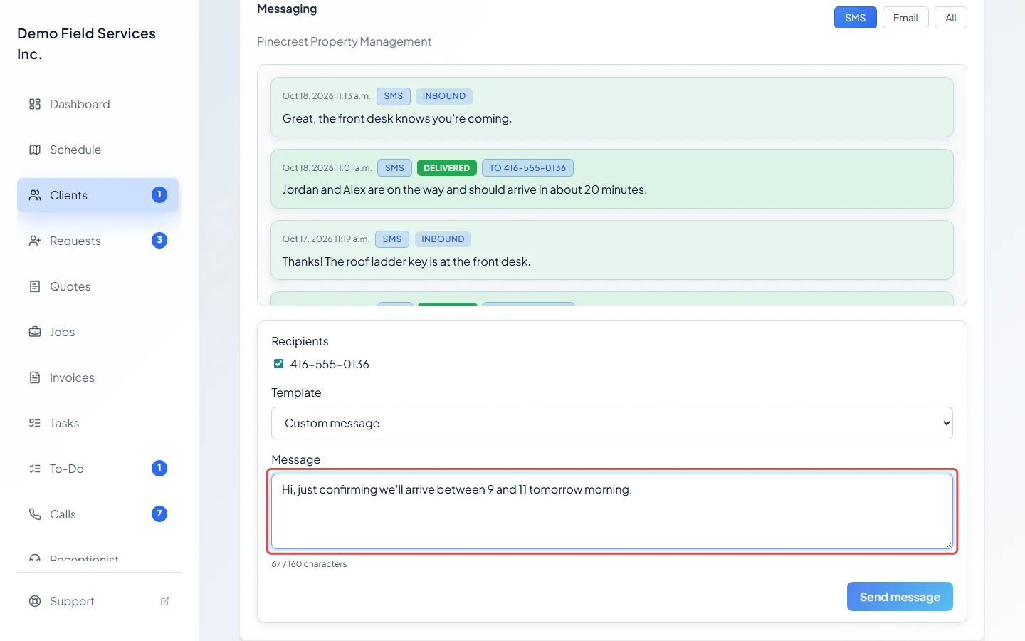Click the Support external-link icon
The width and height of the screenshot is (1025, 641).
pyautogui.click(x=165, y=601)
